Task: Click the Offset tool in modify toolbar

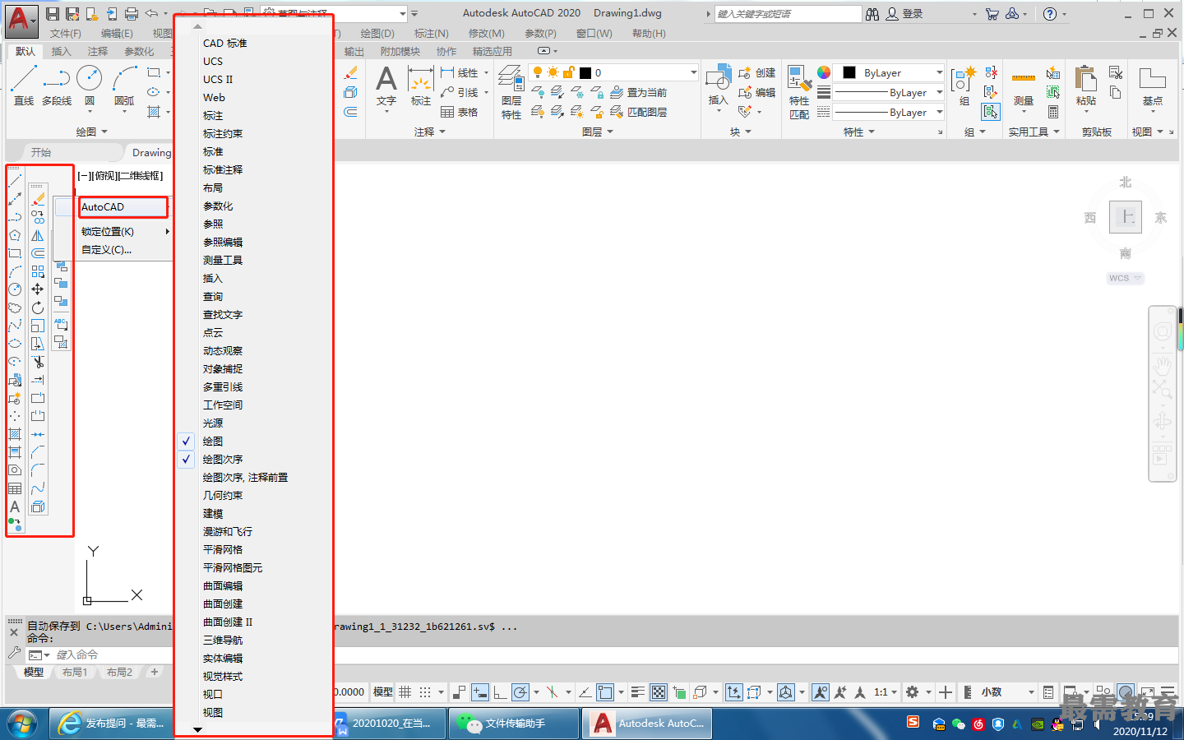Action: [x=38, y=253]
